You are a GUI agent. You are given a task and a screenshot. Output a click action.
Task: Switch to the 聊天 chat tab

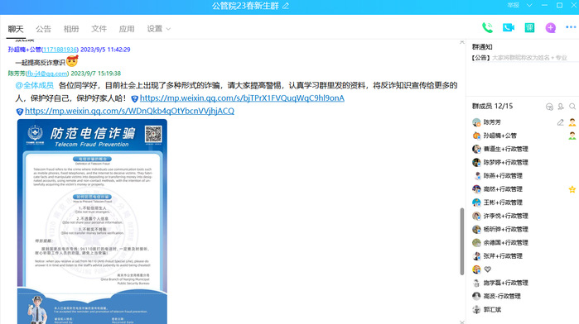click(x=16, y=29)
